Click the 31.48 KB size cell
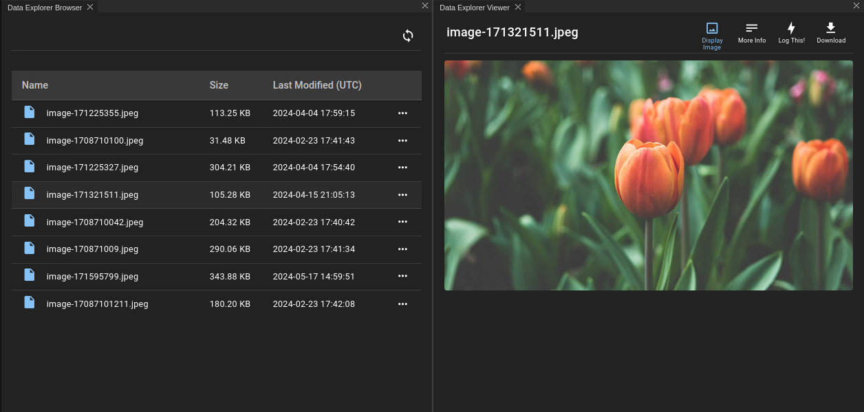Screen dimensions: 864x412 pyautogui.click(x=228, y=141)
